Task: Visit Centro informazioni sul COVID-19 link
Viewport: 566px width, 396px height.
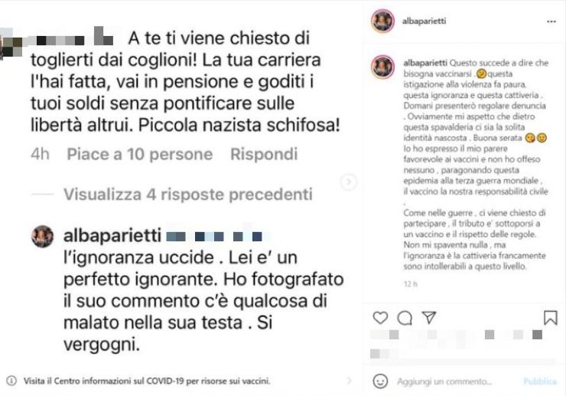Action: coord(147,381)
